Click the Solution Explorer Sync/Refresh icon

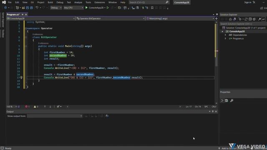[x=246, y=19]
